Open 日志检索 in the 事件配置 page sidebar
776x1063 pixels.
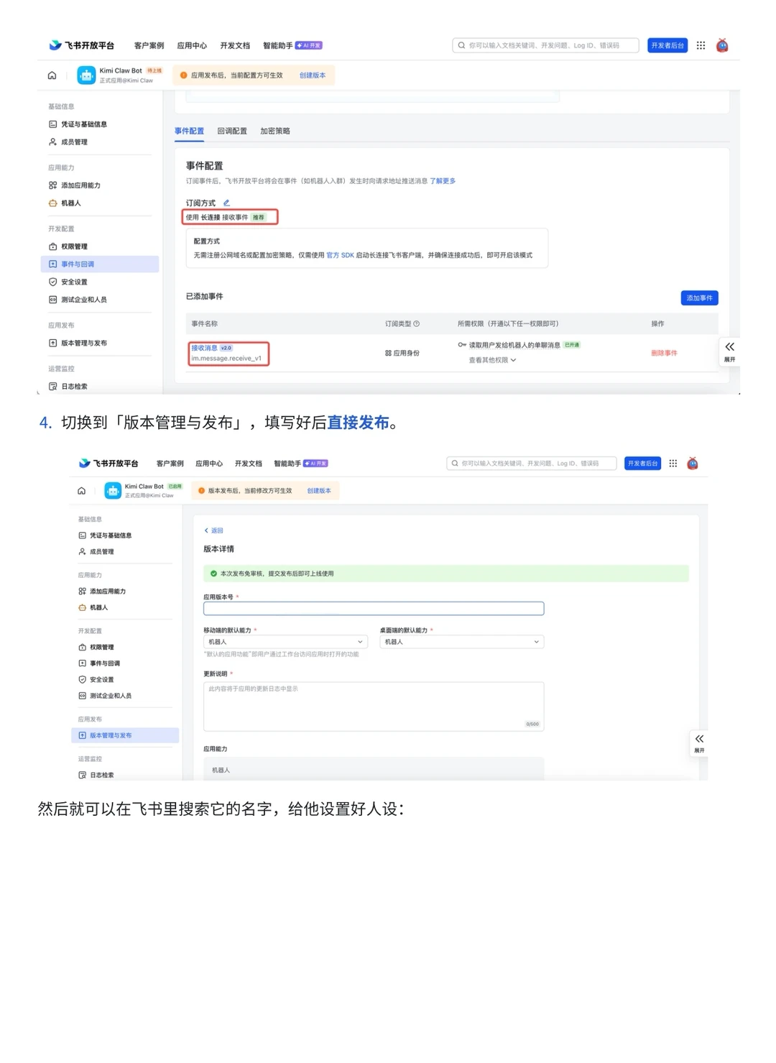pos(68,387)
